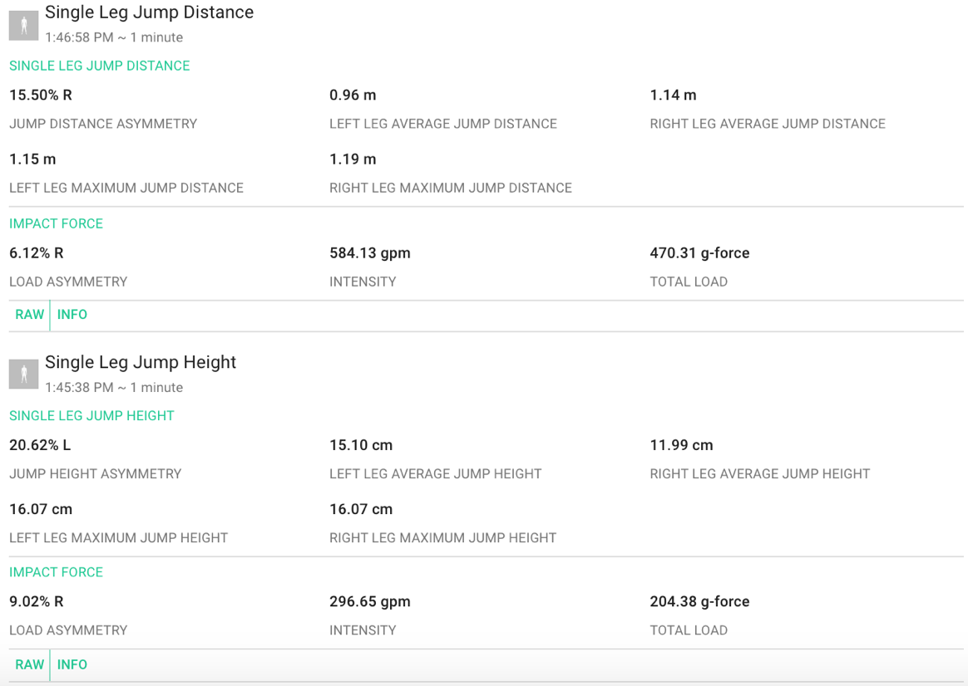Open RAW tab under Single Leg Jump Distance

(x=30, y=314)
